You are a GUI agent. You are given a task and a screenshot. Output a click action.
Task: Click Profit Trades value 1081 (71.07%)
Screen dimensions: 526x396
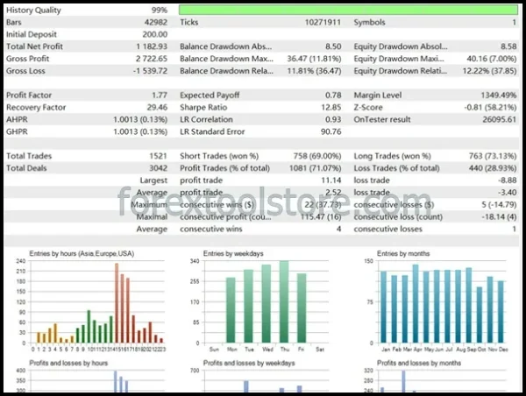click(x=315, y=168)
